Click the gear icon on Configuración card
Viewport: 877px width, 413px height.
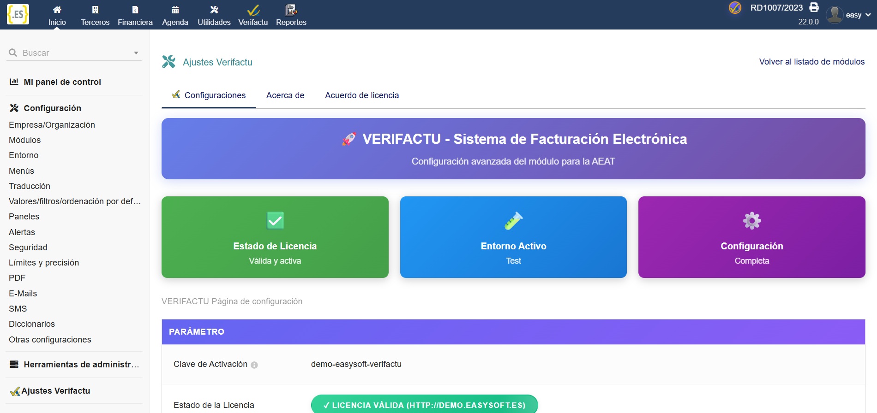click(752, 220)
